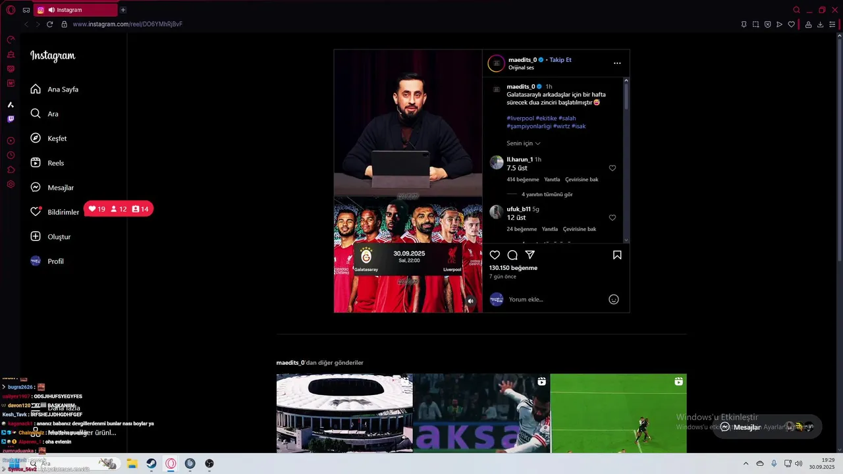This screenshot has width=843, height=474.
Task: Like ll.harun_1's comment
Action: [x=612, y=168]
